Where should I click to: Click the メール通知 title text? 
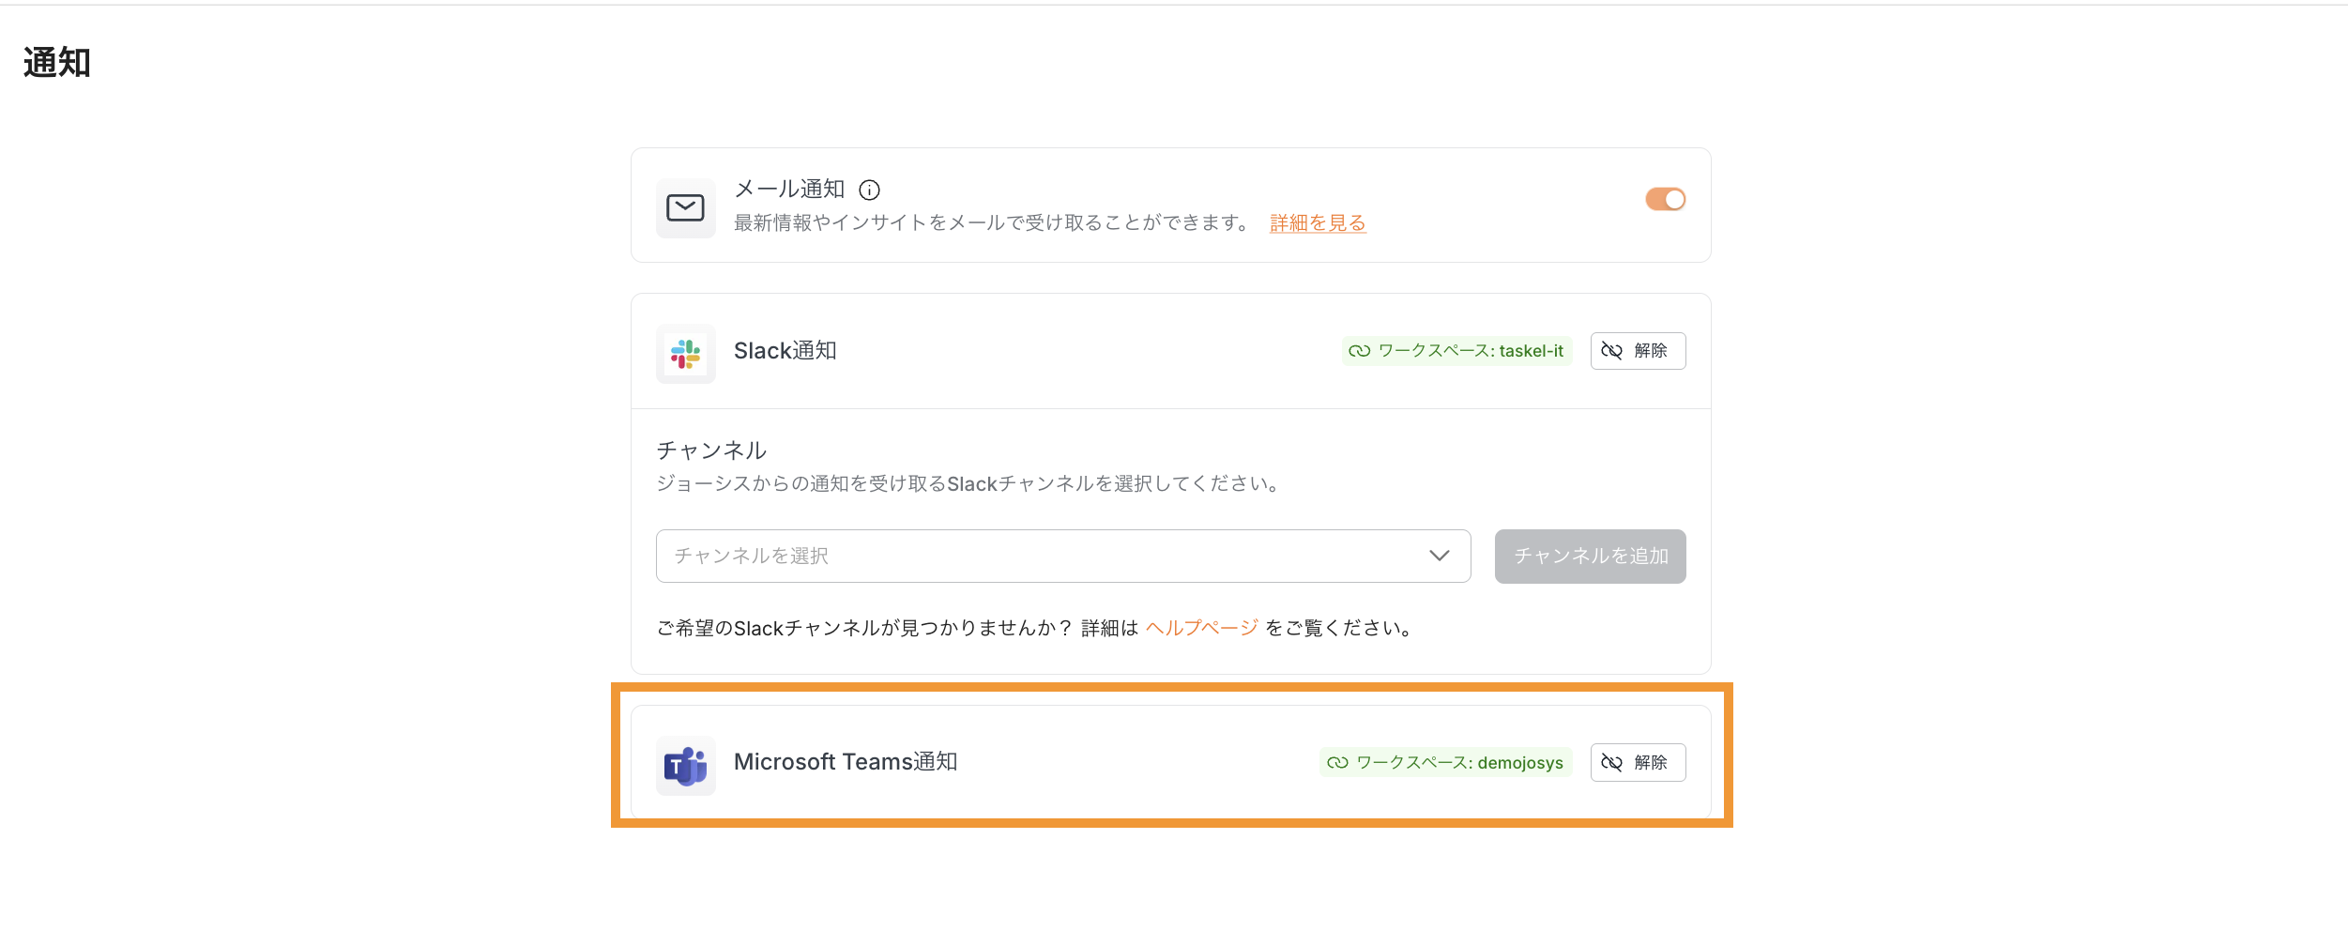pos(789,190)
